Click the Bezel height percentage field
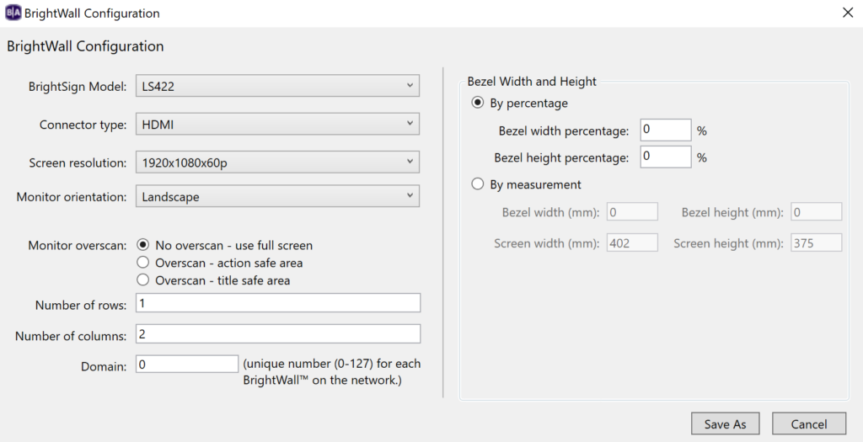This screenshot has height=442, width=863. (666, 157)
